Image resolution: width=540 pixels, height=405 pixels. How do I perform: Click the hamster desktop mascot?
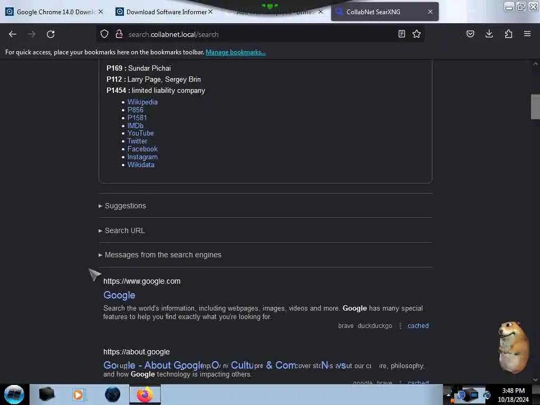click(x=514, y=347)
